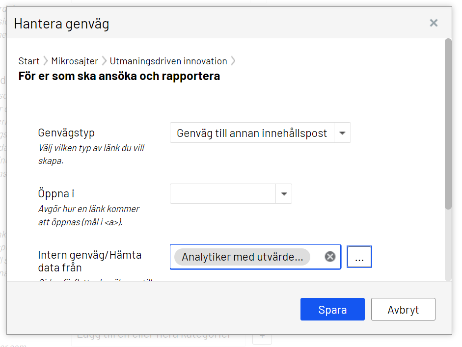Click the Öppna i dropdown arrow icon
The width and height of the screenshot is (462, 347).
(284, 193)
